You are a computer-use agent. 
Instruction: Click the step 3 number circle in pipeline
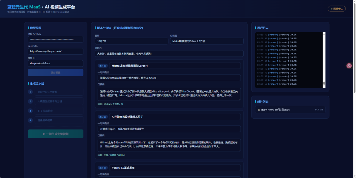pyautogui.click(x=30, y=111)
